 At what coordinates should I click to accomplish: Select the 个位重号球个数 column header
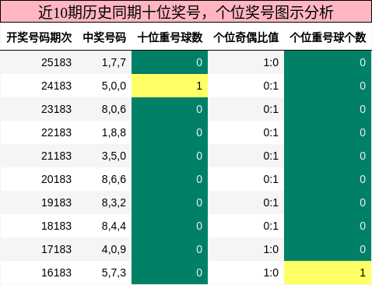pos(328,37)
